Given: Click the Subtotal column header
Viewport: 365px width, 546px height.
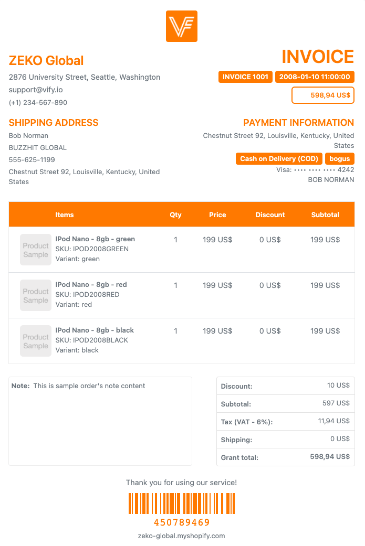Looking at the screenshot, I should (x=325, y=215).
